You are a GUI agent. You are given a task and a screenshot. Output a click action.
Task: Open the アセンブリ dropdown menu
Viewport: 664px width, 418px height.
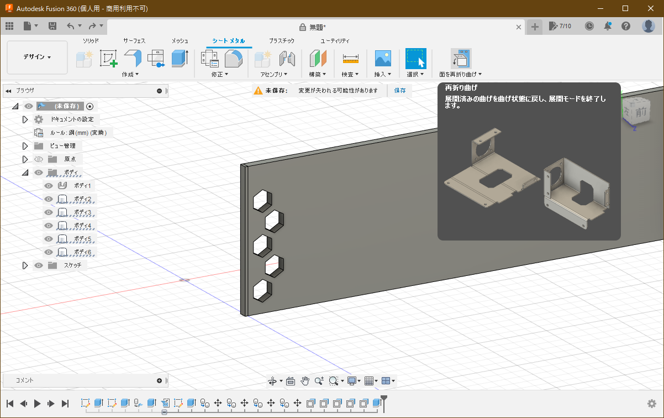click(275, 74)
